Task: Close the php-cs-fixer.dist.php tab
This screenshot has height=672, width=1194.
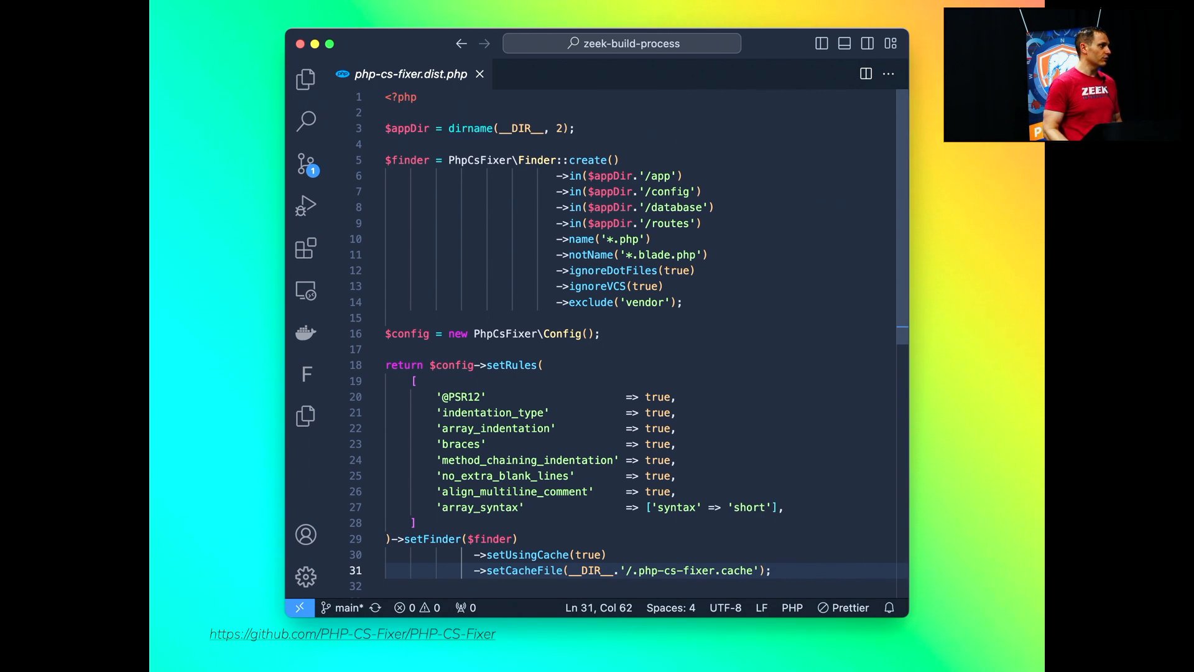Action: click(479, 74)
